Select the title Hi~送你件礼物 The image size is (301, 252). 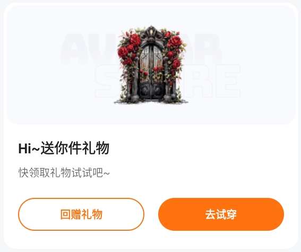(x=64, y=148)
